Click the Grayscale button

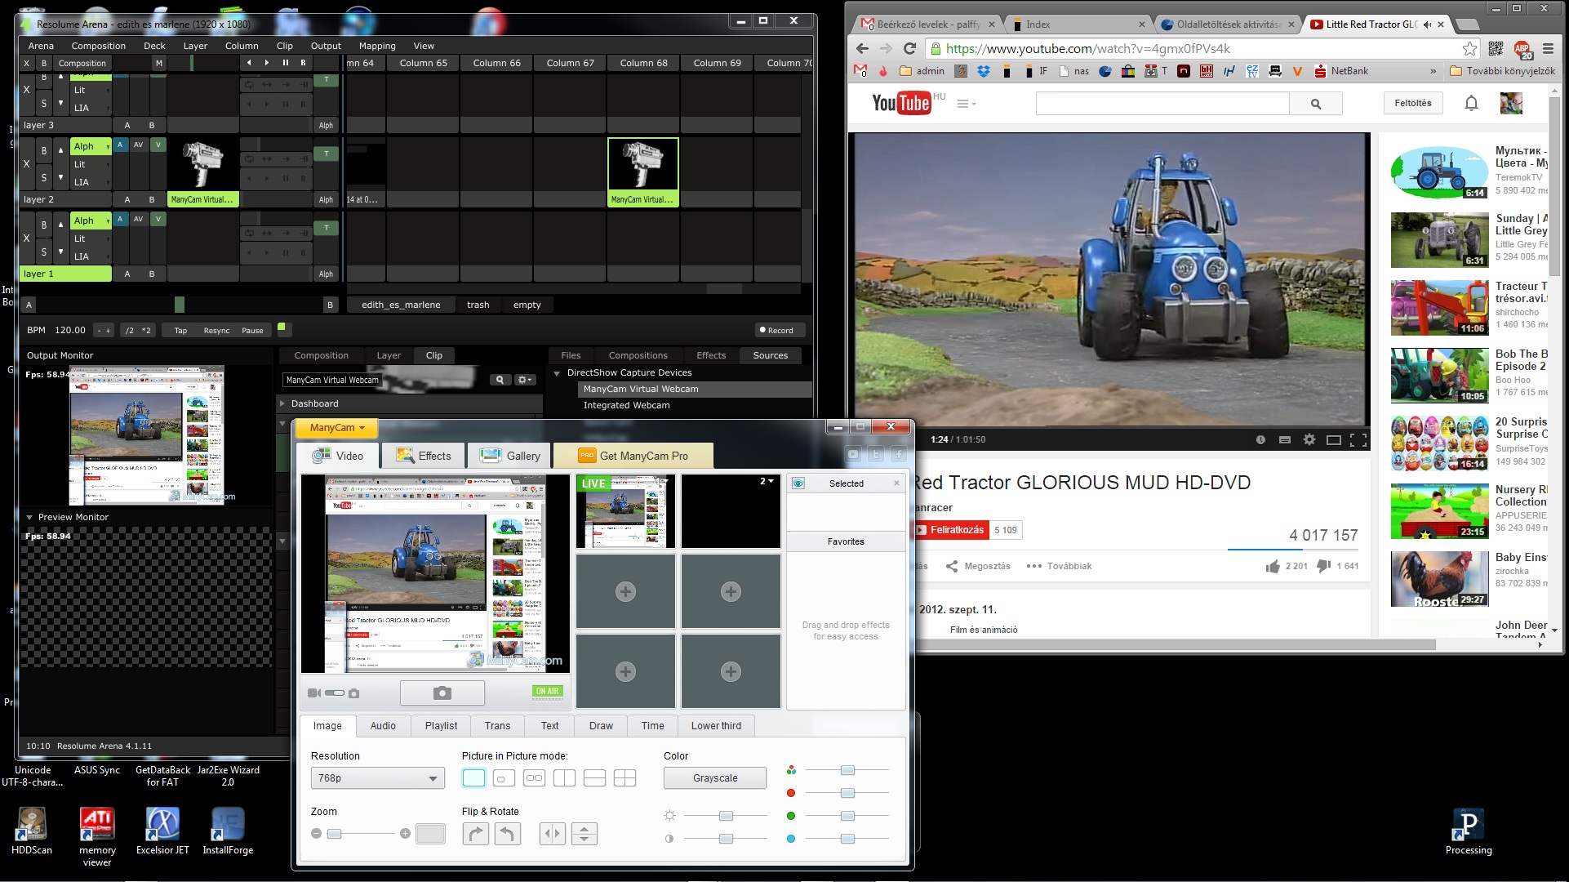(714, 778)
